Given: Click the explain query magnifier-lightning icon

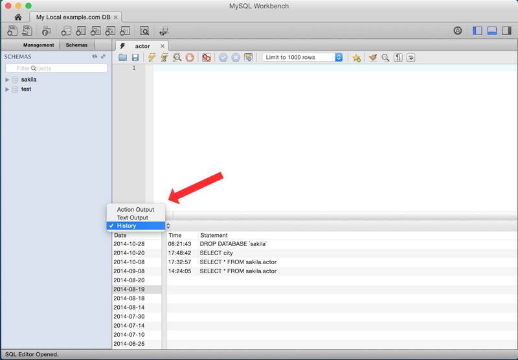Looking at the screenshot, I should 177,58.
